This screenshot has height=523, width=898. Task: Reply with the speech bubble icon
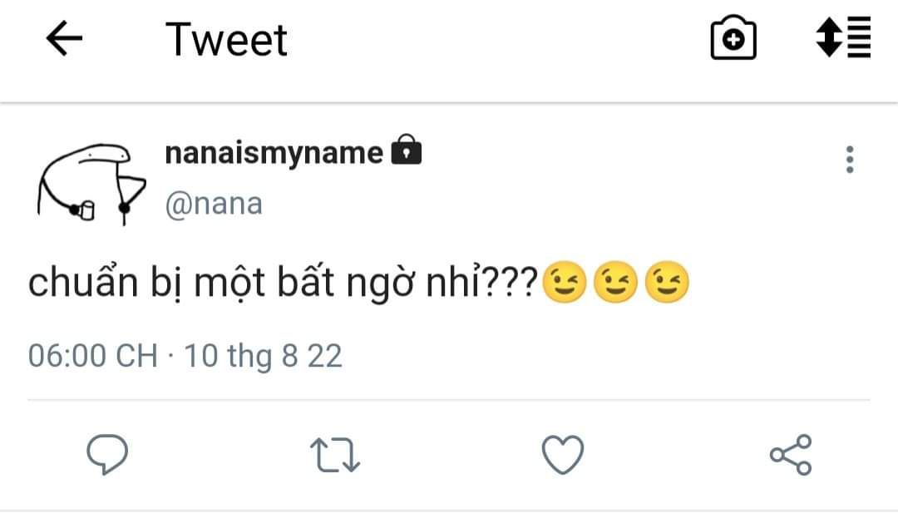(x=107, y=454)
